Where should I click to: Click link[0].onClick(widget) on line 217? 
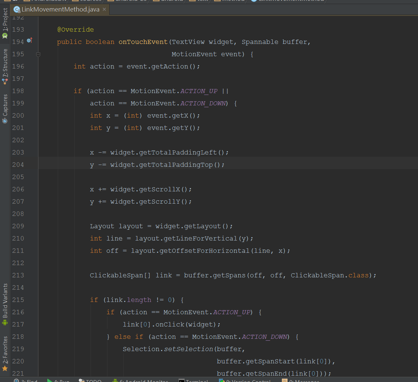[x=170, y=325]
